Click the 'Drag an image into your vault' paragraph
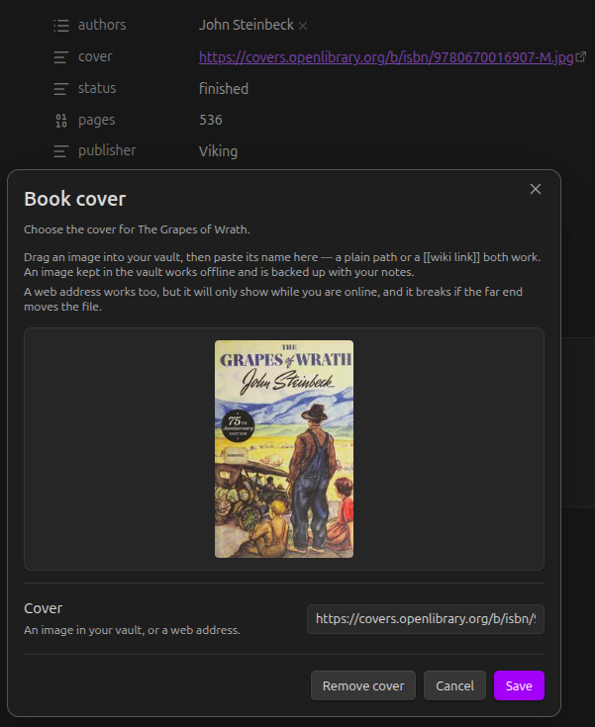The width and height of the screenshot is (595, 727). pos(282,264)
